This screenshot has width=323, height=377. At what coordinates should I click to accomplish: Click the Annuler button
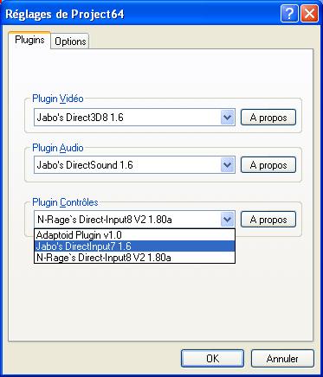click(x=282, y=358)
